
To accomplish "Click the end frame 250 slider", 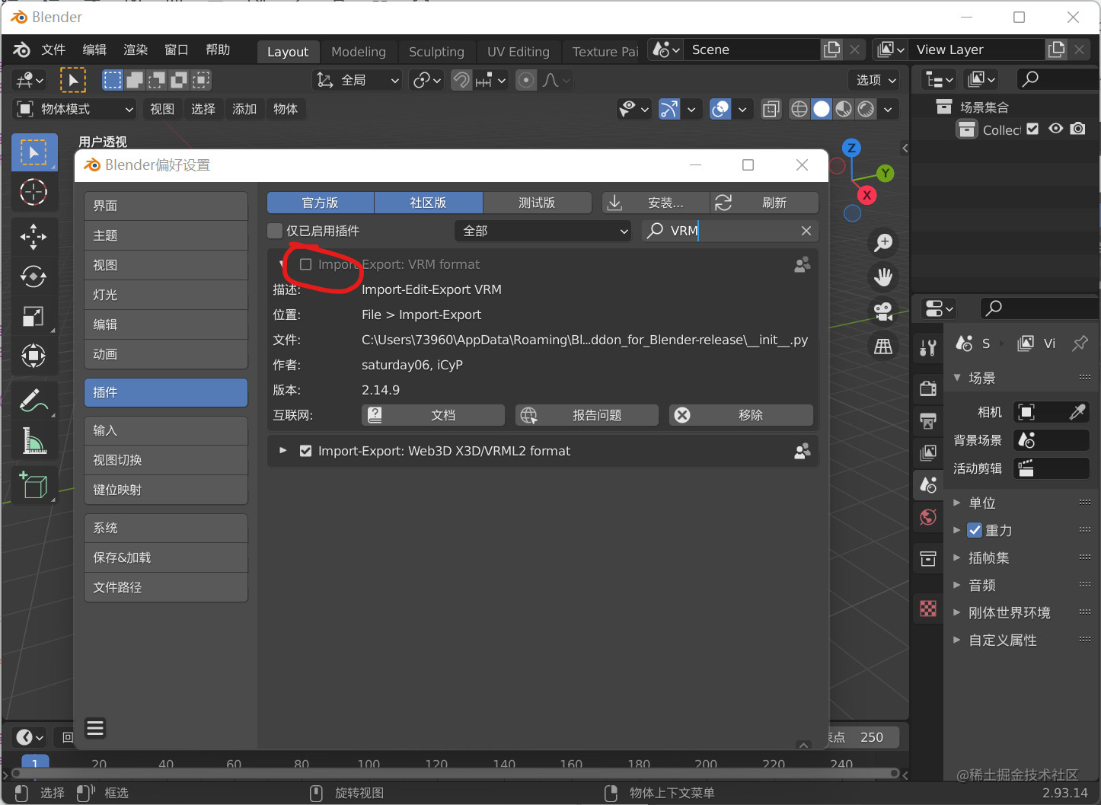I will pos(871,736).
